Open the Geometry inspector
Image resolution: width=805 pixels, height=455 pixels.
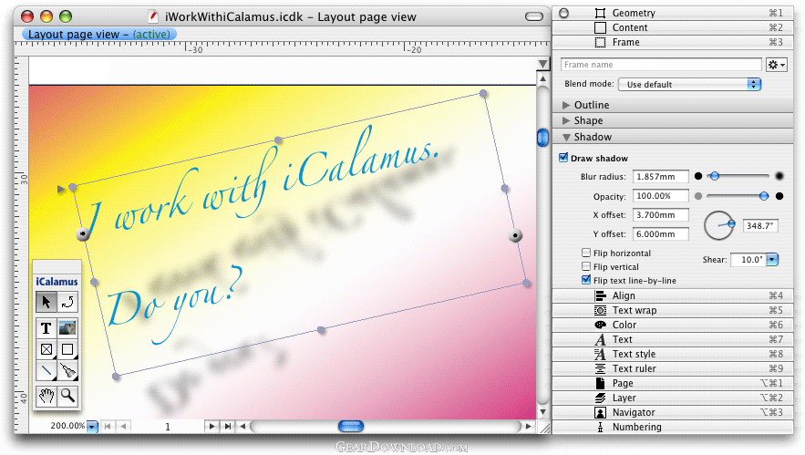coord(673,13)
